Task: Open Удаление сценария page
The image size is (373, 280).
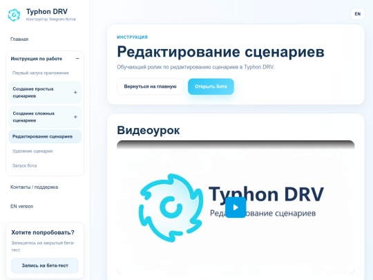Action: pos(32,151)
